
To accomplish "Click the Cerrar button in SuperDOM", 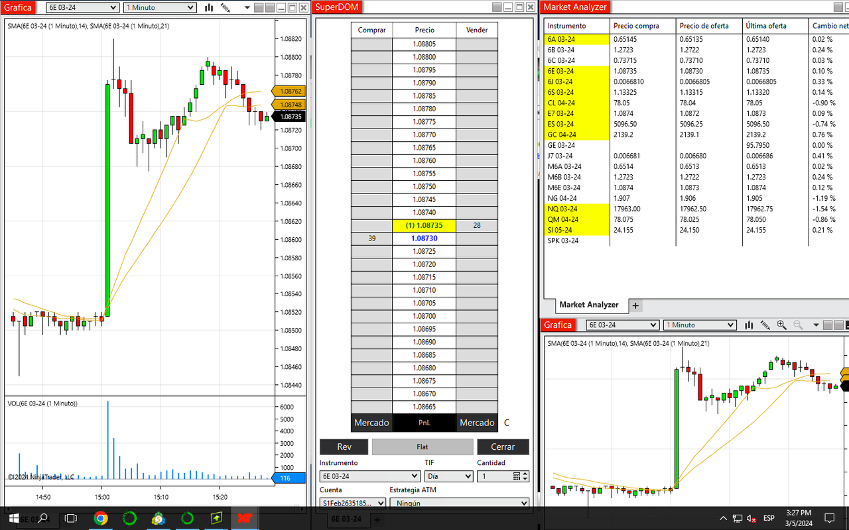I will (x=503, y=447).
